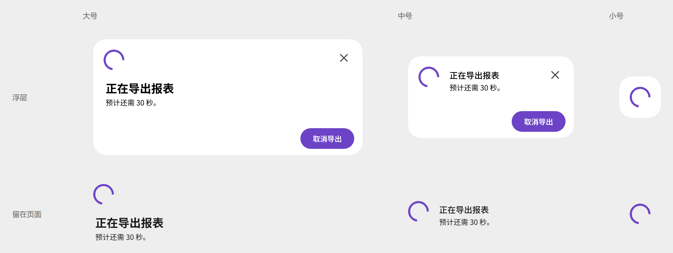
Task: Click the large inline 预计还需 30 秒 text
Action: 121,237
